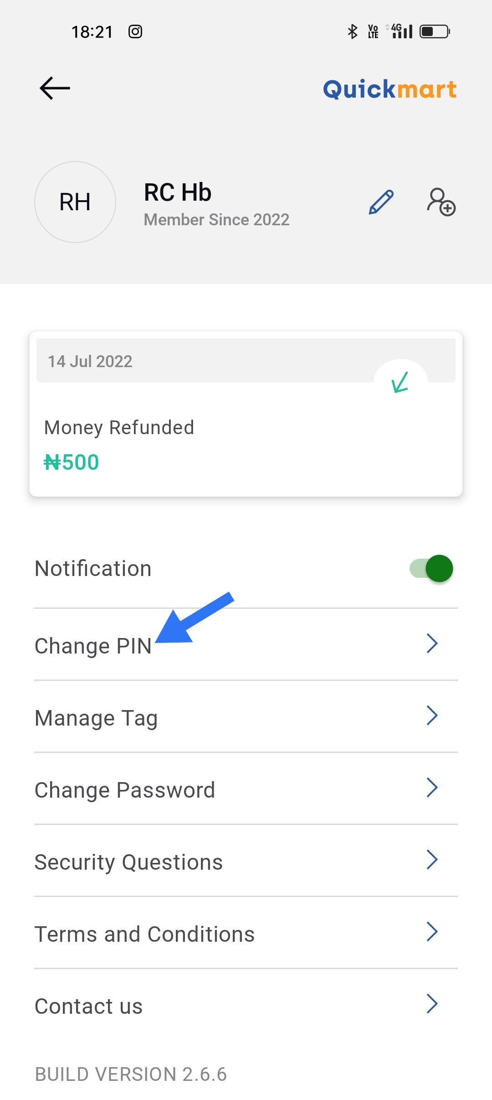Tap the RH profile avatar
This screenshot has height=1100, width=492.
tap(75, 202)
